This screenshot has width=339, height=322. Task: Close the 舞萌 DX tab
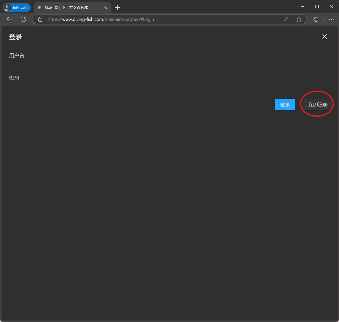106,8
